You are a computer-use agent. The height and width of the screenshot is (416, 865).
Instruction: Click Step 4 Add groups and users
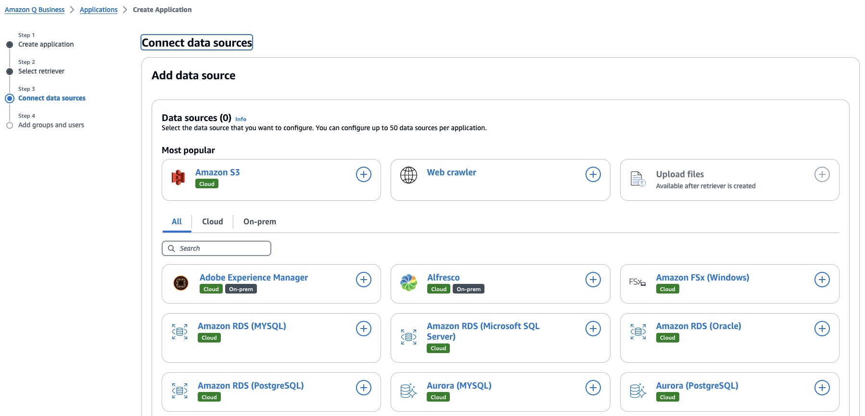[51, 125]
